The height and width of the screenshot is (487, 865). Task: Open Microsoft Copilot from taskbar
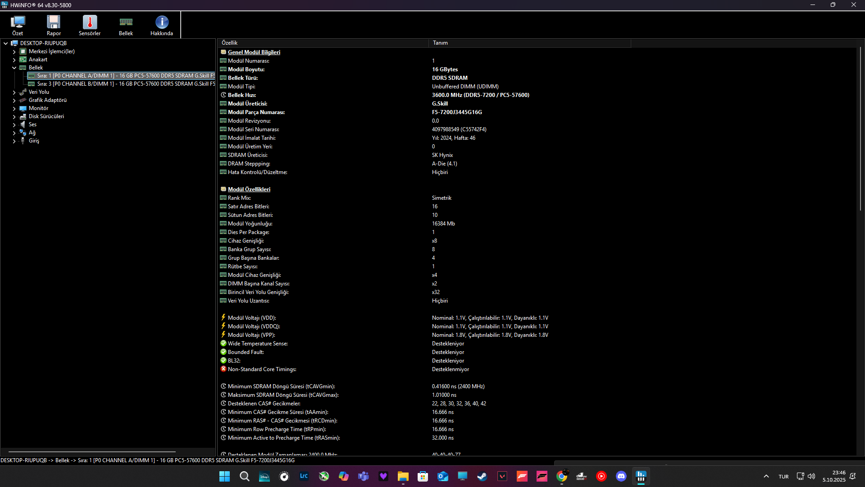tap(344, 476)
